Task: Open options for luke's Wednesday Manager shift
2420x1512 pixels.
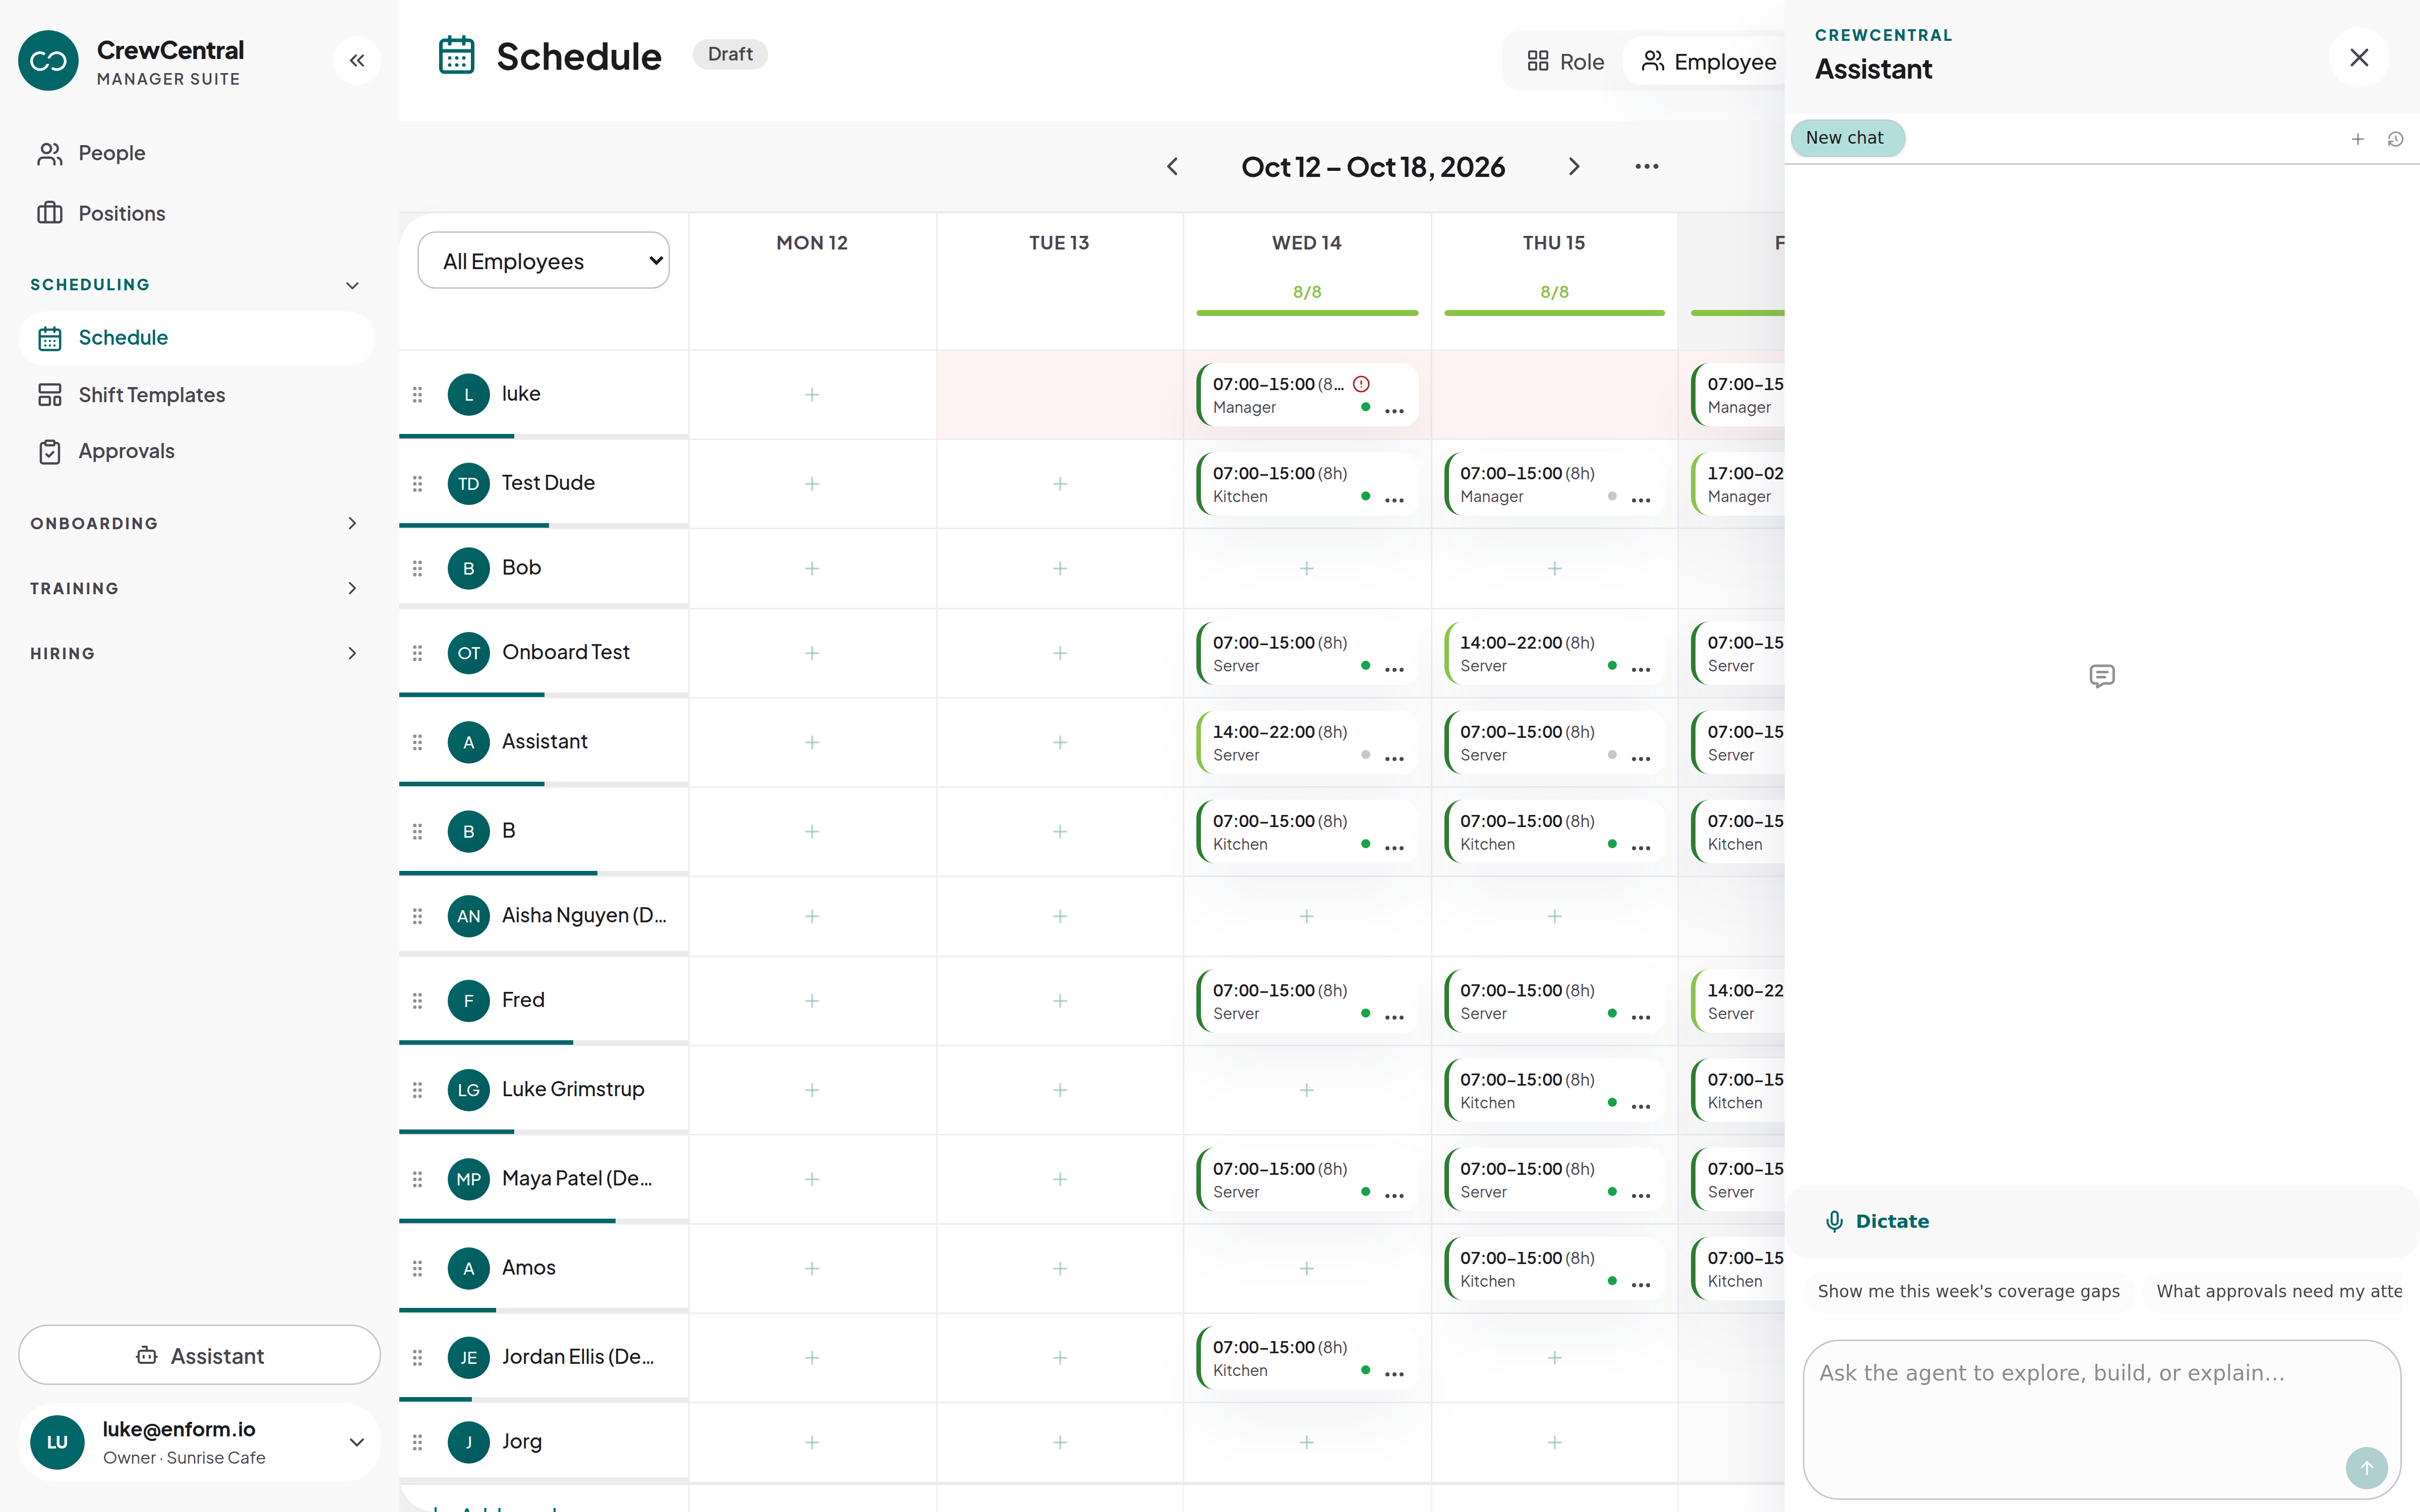Action: click(1394, 410)
